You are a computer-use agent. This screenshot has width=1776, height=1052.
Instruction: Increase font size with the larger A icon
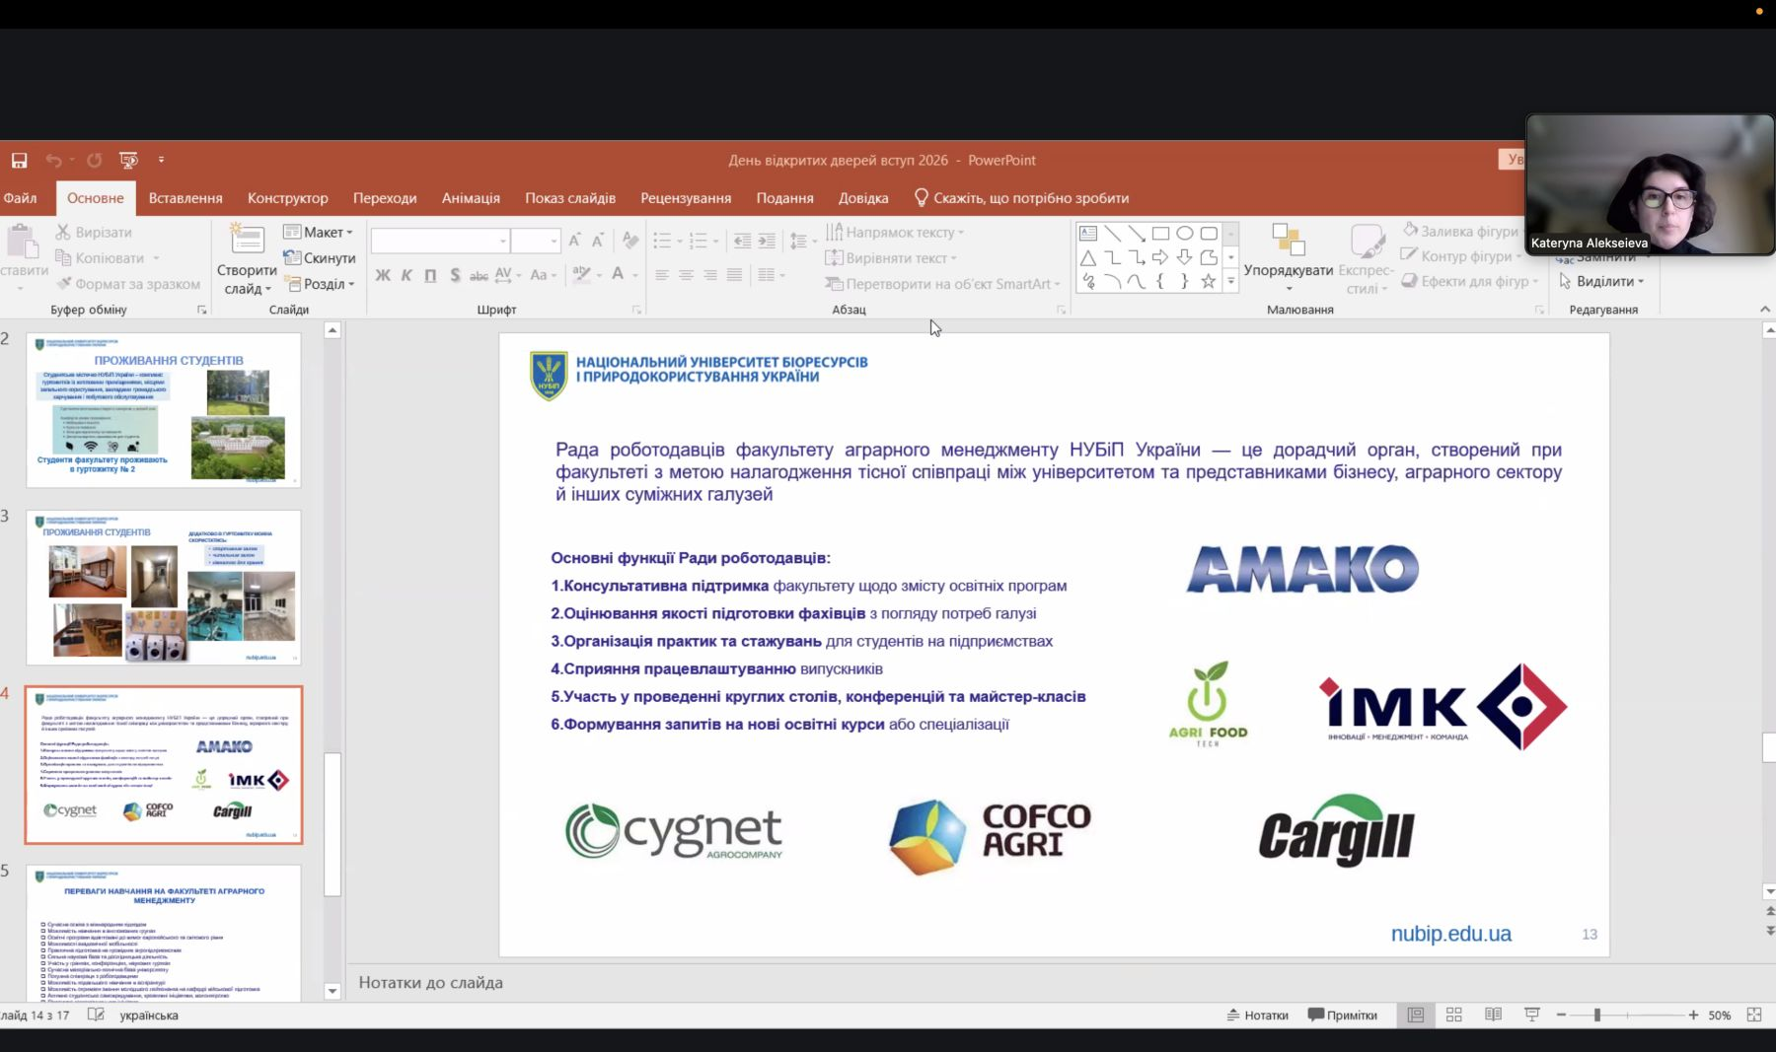click(x=575, y=241)
